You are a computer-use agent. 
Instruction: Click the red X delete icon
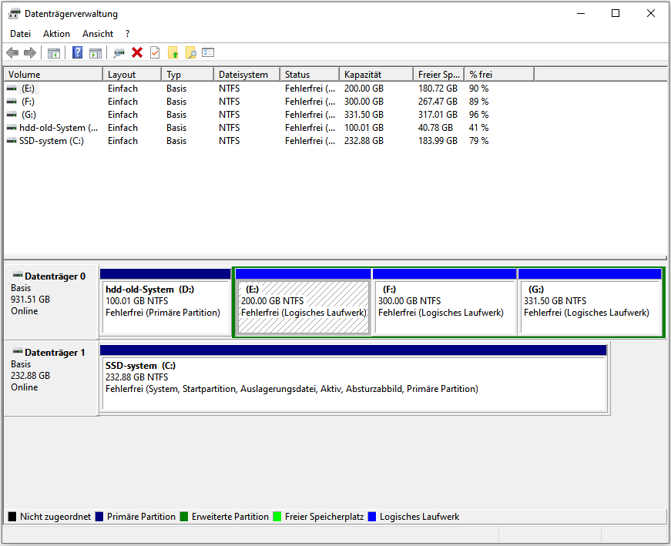click(137, 52)
